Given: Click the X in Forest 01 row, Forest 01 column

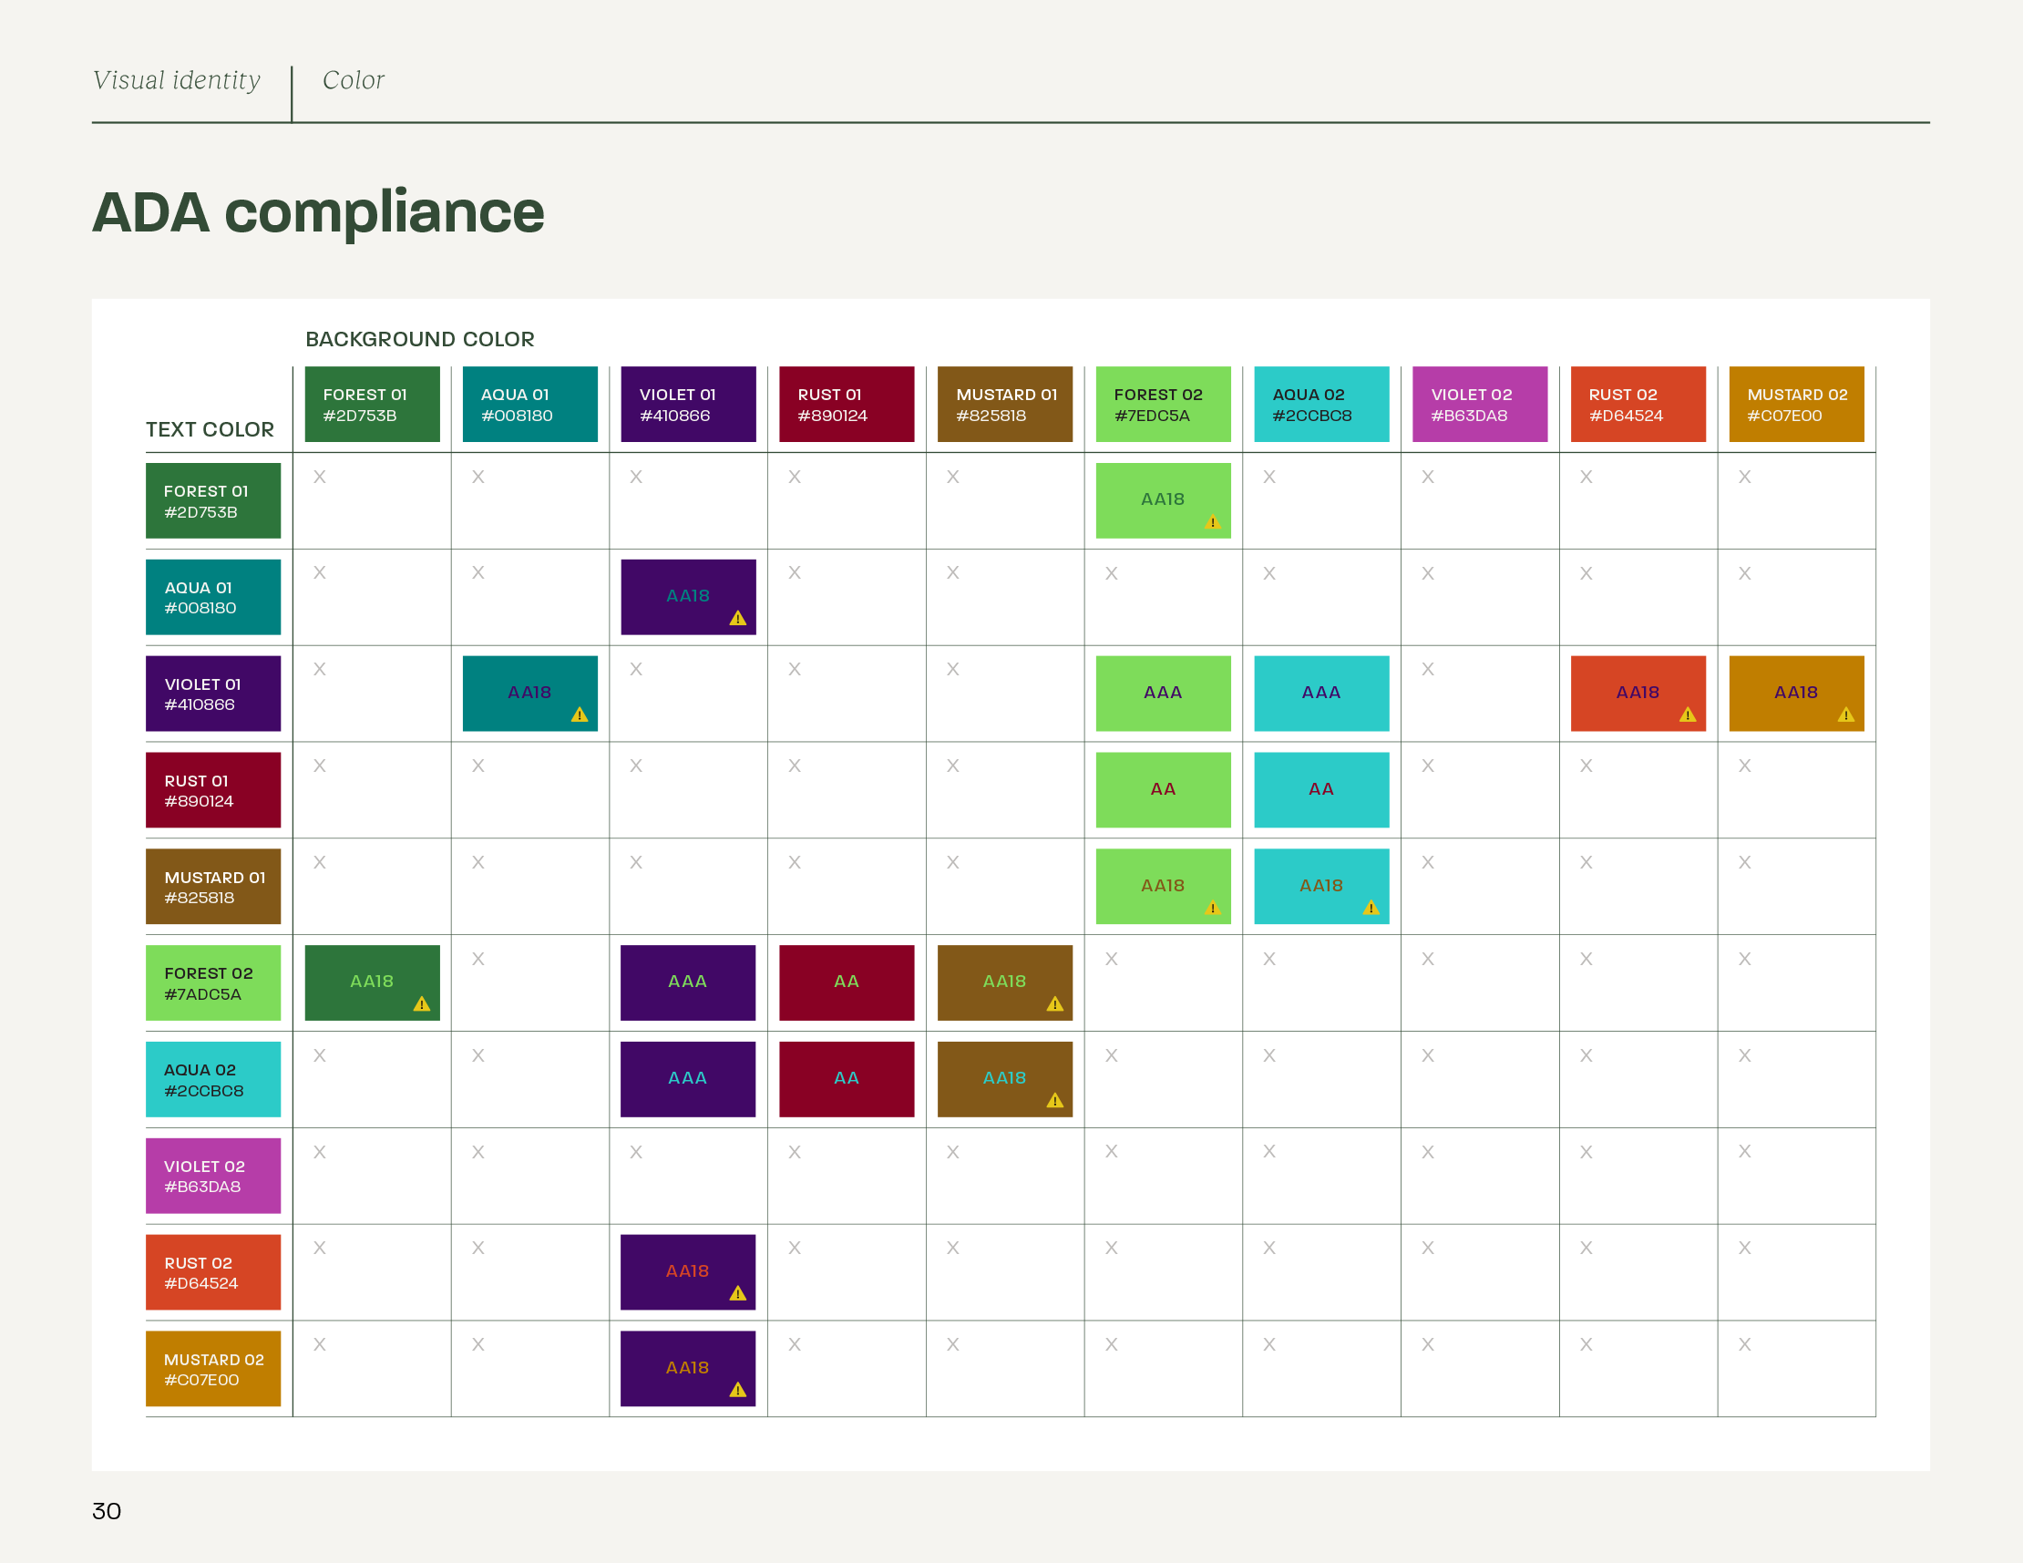Looking at the screenshot, I should (x=320, y=478).
